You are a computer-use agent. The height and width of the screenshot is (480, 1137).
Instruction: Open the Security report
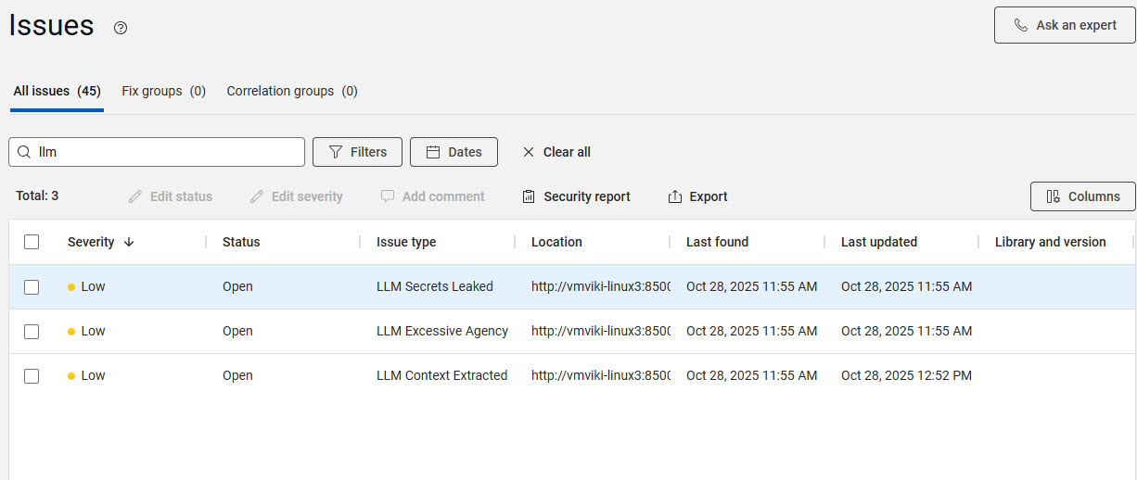576,196
